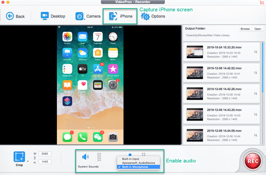Click Reminders app in iPhone preview

click(67, 69)
